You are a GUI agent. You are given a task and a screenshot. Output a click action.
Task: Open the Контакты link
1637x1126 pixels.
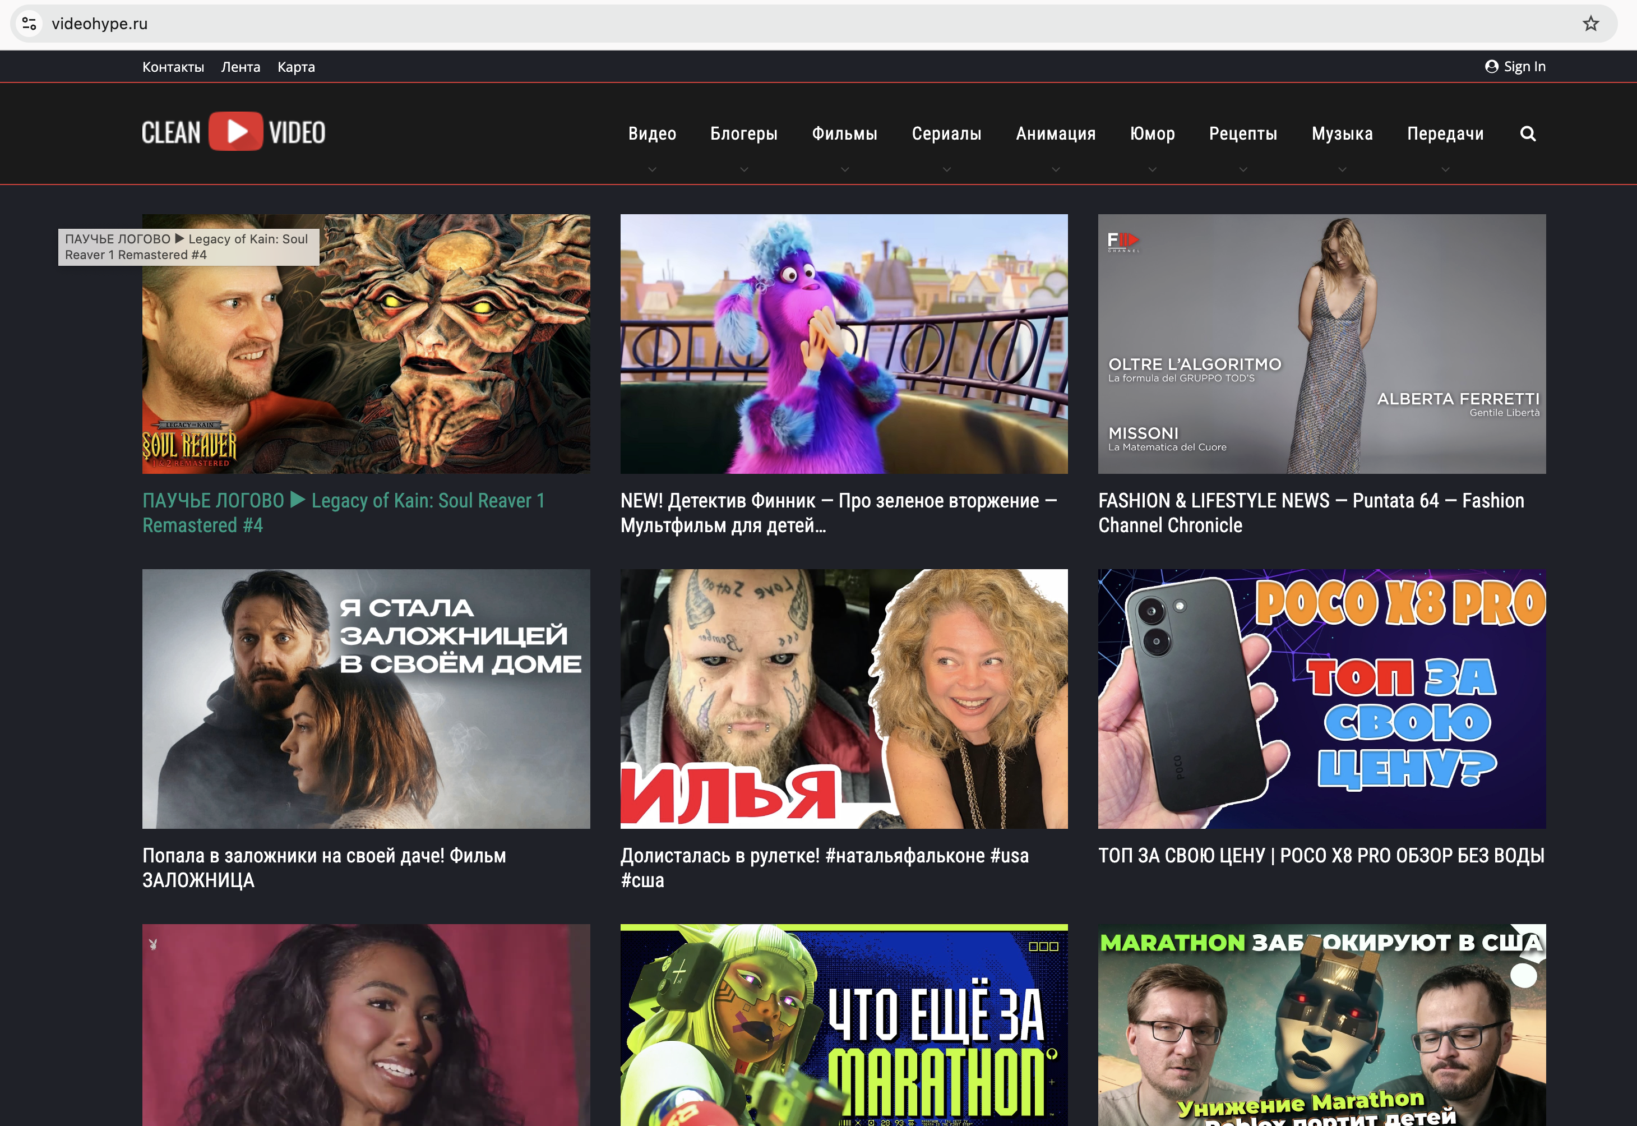click(x=173, y=67)
